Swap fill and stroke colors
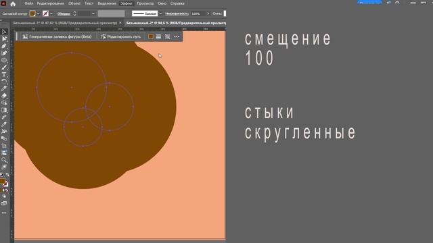Screen dimensions: 433x243 click(7, 175)
